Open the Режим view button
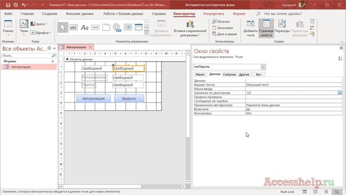This screenshot has height=195, width=346. click(x=8, y=28)
